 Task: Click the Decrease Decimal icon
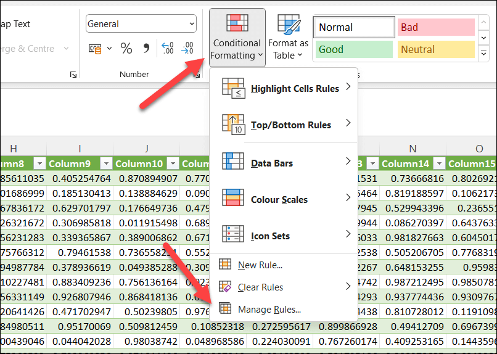[x=187, y=48]
